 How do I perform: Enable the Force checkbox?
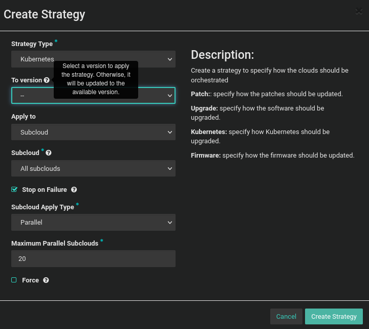pos(14,280)
